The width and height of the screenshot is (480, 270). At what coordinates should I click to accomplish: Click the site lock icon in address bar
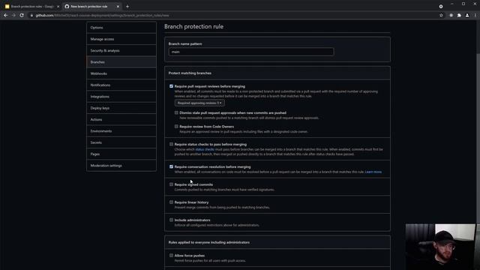31,15
